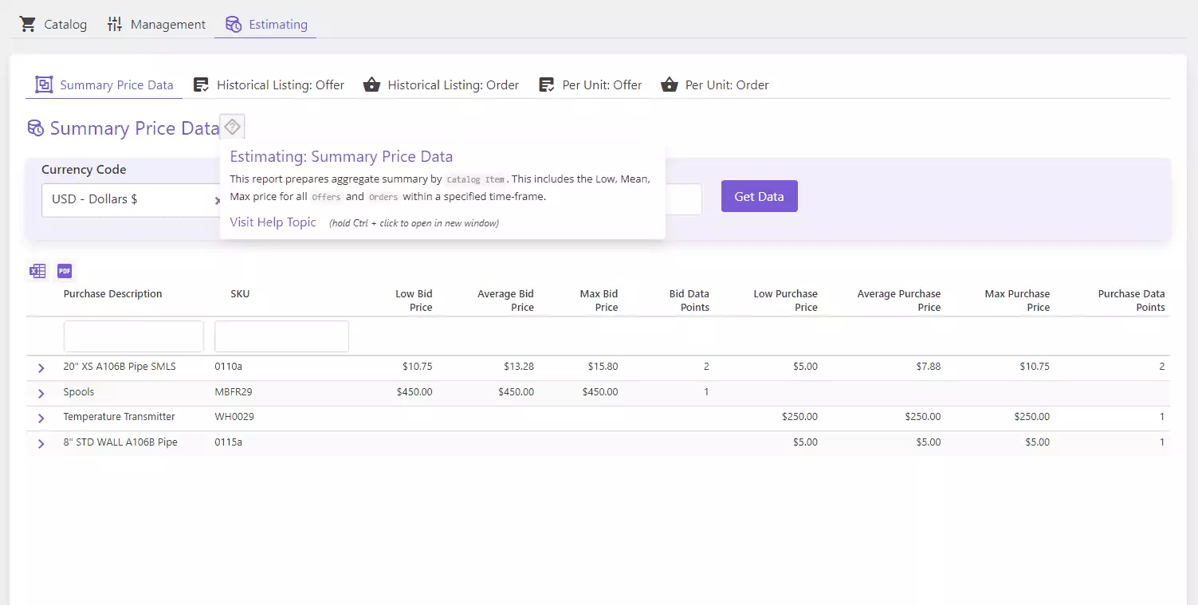Viewport: 1198px width, 605px height.
Task: Follow the Visit Help Topic link
Action: point(273,222)
